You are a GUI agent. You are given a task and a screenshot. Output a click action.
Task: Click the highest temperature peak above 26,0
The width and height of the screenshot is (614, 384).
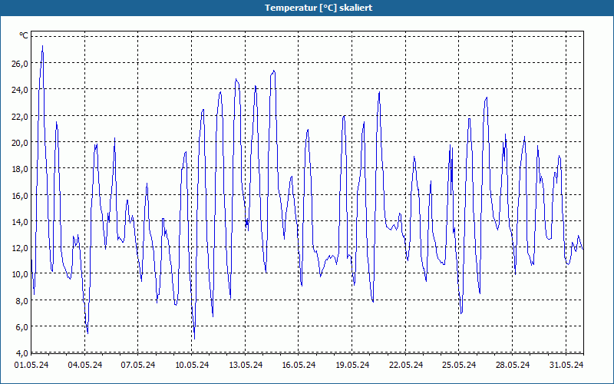pos(42,46)
